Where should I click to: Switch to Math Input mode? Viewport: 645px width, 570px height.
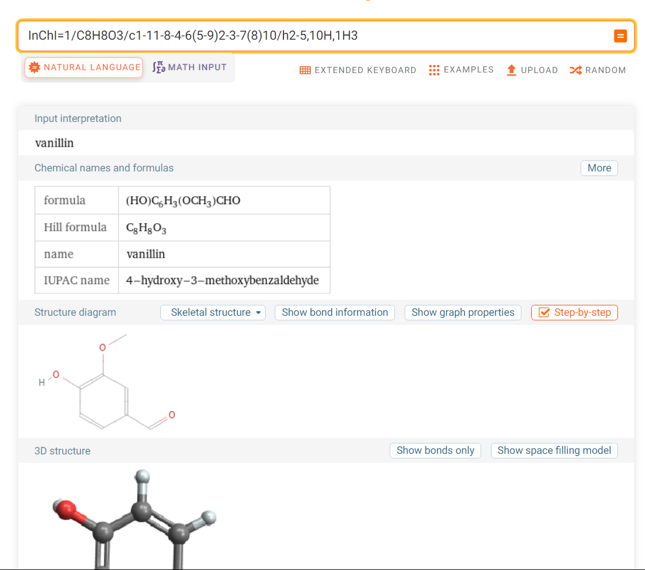[190, 67]
